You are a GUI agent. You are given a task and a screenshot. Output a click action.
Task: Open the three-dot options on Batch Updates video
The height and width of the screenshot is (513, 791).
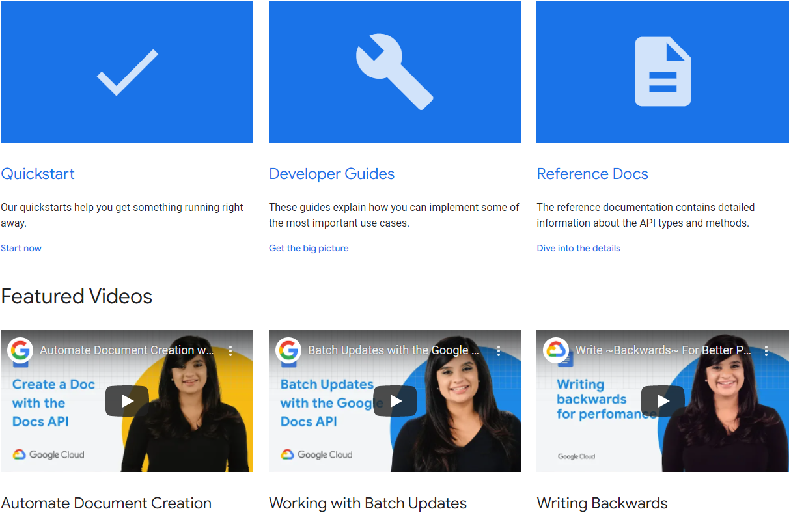tap(499, 350)
